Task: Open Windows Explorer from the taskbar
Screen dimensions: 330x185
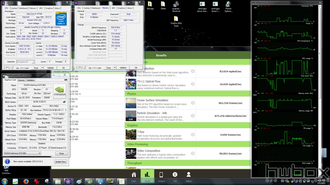Action: click(58, 181)
